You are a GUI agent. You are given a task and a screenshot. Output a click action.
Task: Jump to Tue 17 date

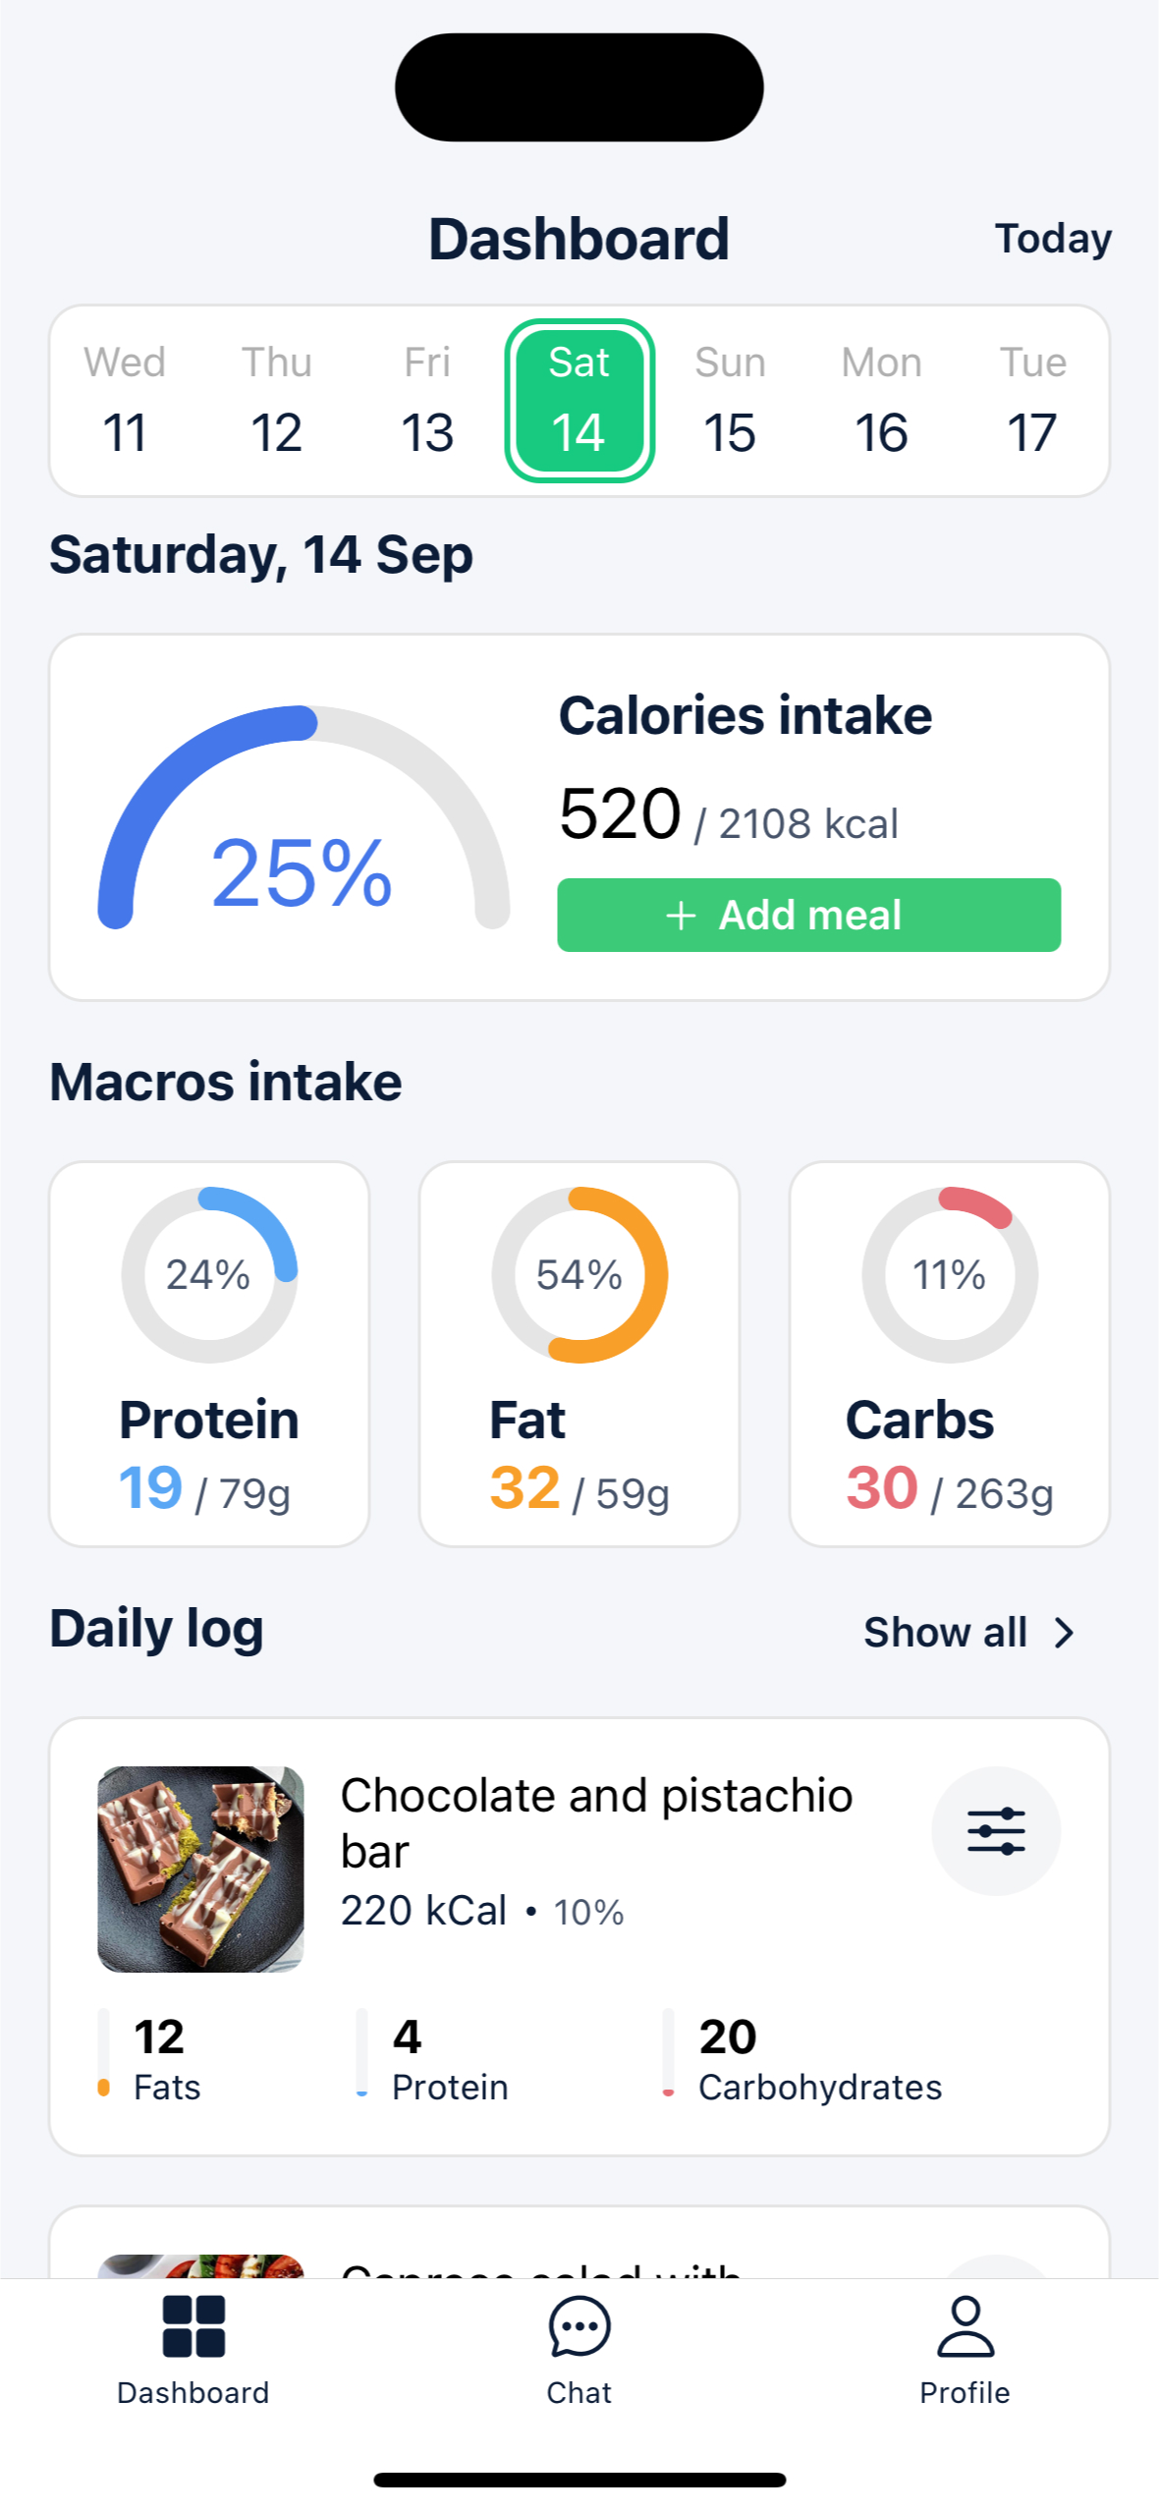pos(1032,401)
